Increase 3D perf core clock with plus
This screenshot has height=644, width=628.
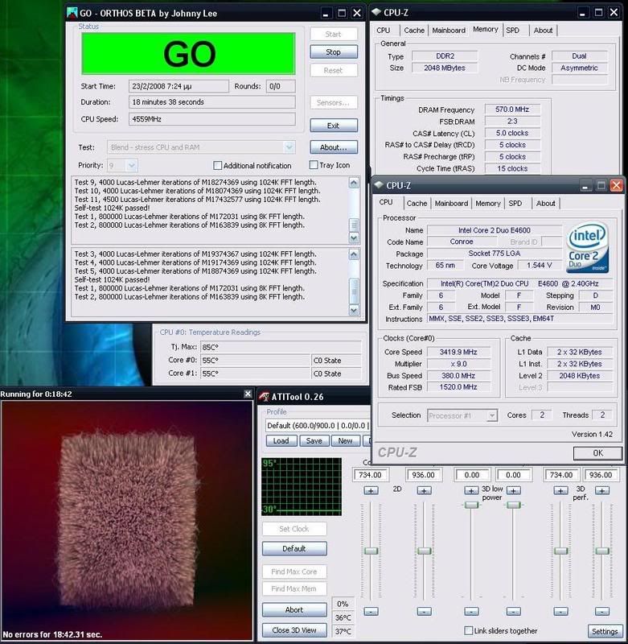tap(560, 490)
